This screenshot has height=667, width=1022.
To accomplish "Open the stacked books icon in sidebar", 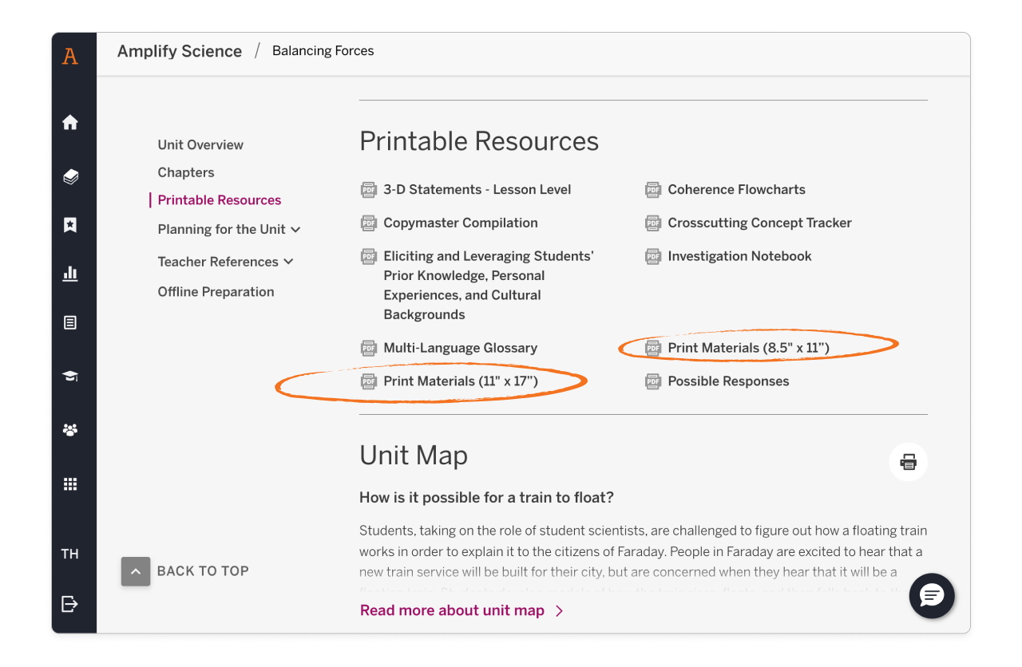I will (x=70, y=176).
